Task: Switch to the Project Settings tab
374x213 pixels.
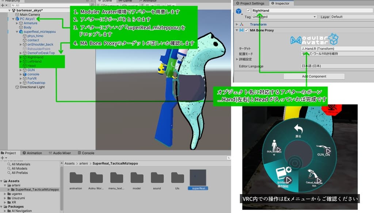Action: (250, 3)
